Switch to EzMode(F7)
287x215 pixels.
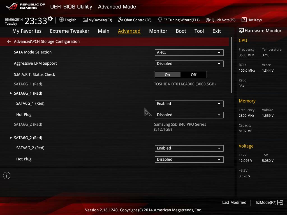pos(269,202)
